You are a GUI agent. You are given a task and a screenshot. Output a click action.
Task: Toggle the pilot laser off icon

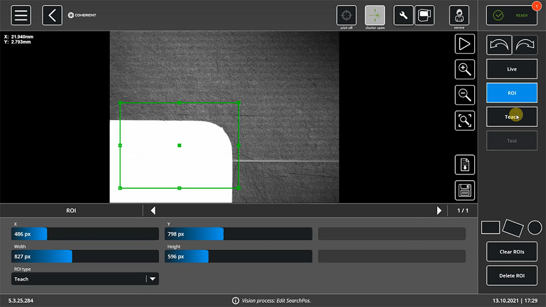point(346,15)
